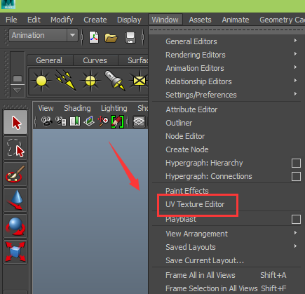Click the Maya application logo icon

point(8,4)
